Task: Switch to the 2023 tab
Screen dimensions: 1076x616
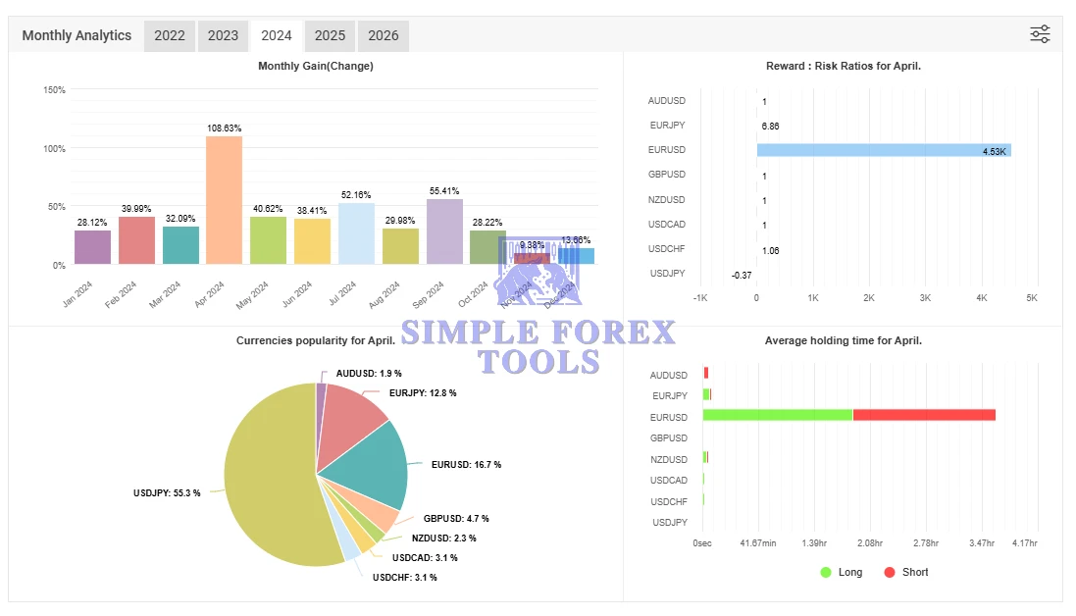Action: tap(223, 35)
